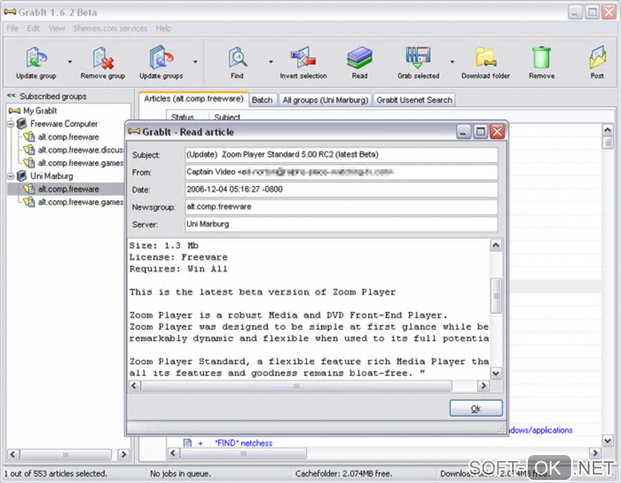Screen dimensions: 621x483
Task: Click the Newsgroup field in Read article
Action: [x=342, y=207]
